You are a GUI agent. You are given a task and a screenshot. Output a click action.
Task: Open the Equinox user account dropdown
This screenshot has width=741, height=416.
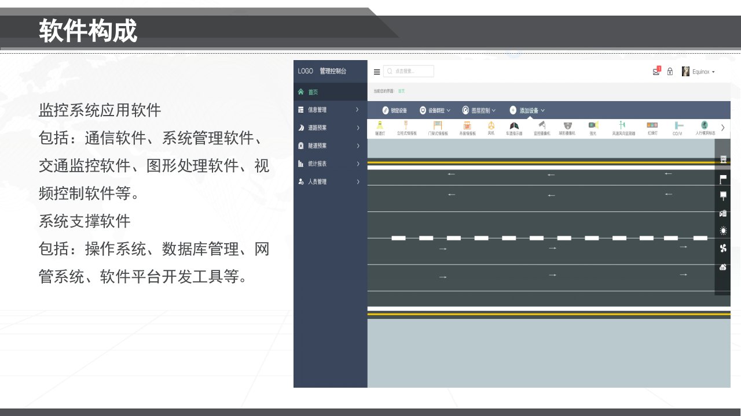(698, 72)
